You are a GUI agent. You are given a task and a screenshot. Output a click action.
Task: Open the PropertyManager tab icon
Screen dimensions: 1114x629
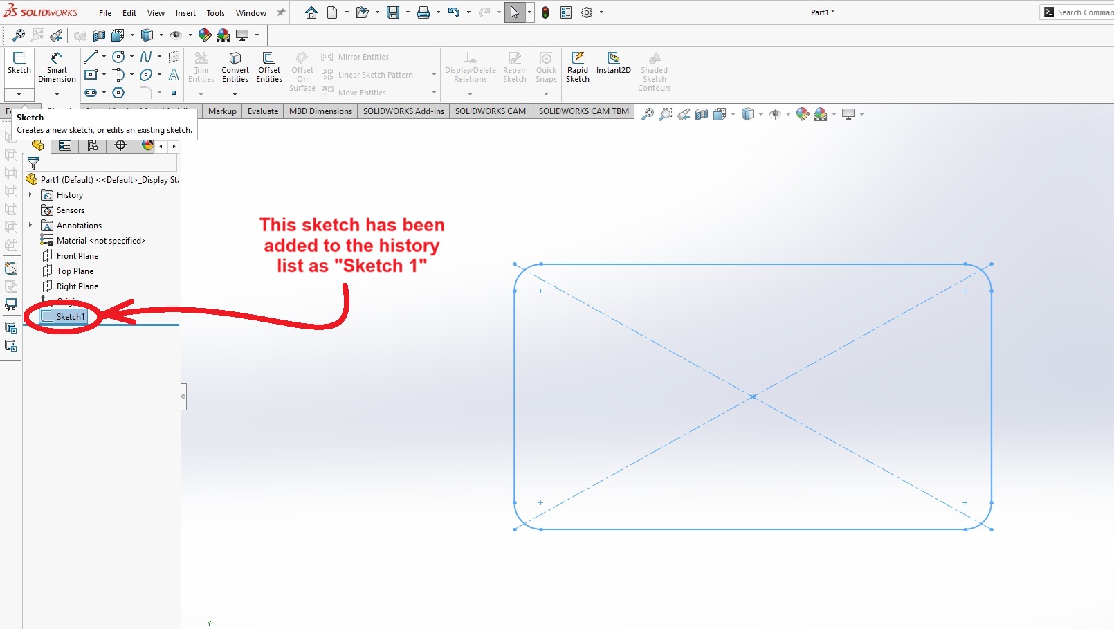(65, 145)
